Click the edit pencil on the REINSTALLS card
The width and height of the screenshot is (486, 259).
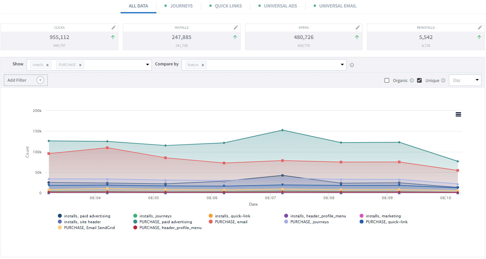click(x=480, y=27)
